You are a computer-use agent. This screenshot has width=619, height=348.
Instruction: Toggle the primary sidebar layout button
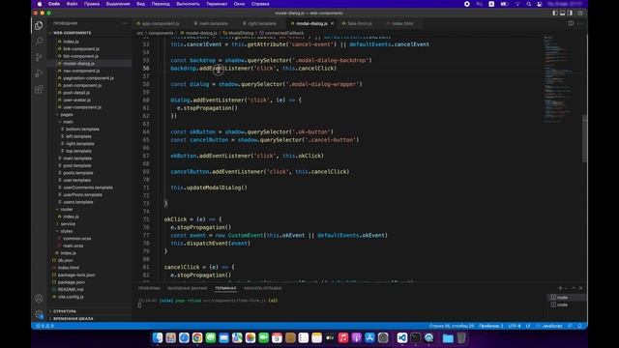(555, 13)
